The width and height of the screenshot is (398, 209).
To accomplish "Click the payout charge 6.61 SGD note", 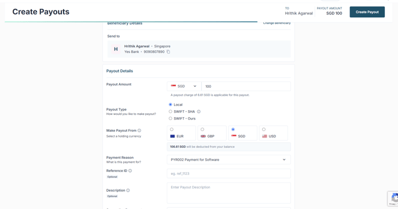I will point(210,95).
